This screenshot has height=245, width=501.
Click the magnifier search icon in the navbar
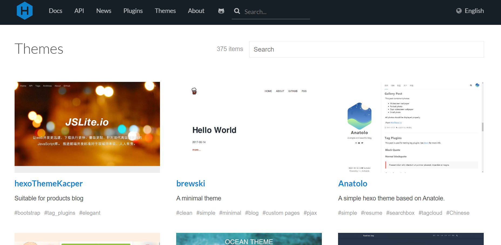point(237,11)
